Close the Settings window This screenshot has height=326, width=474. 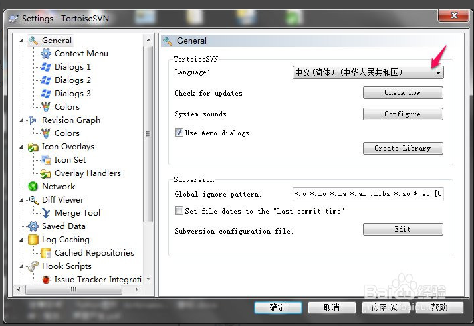[453, 15]
